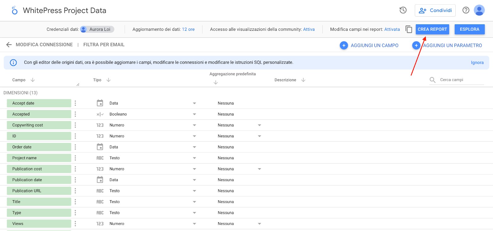The image size is (493, 231).
Task: Sort by Aggregazione predefinita arrow
Action: (x=216, y=82)
